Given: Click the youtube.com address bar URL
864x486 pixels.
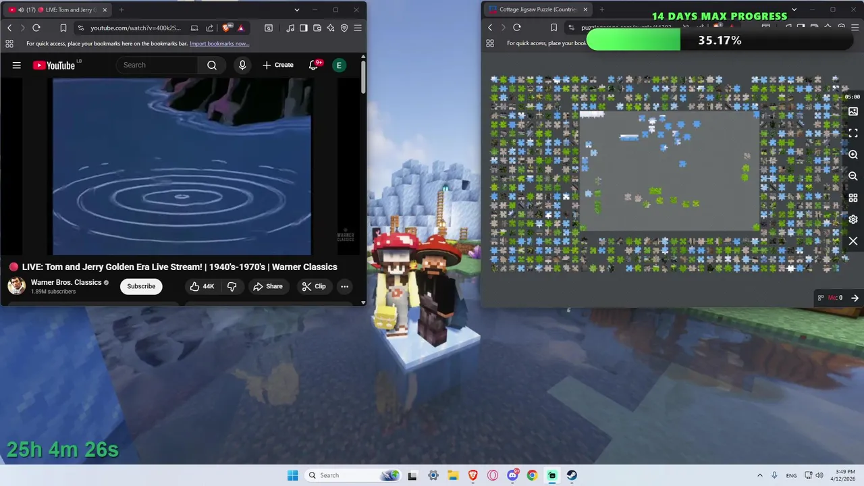Looking at the screenshot, I should pos(136,28).
